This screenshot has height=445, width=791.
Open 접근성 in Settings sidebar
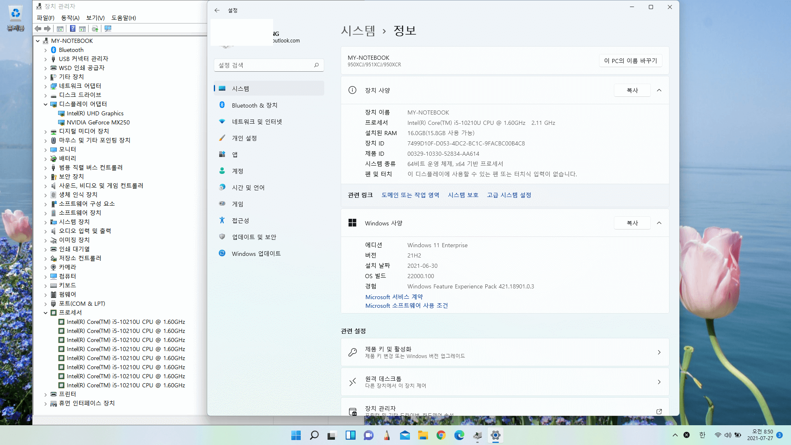click(269, 220)
